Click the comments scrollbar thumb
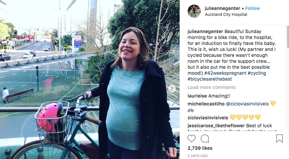This screenshot has height=159, width=289. (x=288, y=37)
